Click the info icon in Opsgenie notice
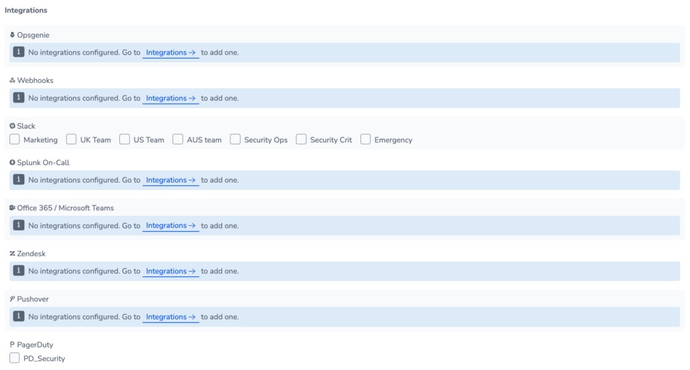 pos(18,52)
